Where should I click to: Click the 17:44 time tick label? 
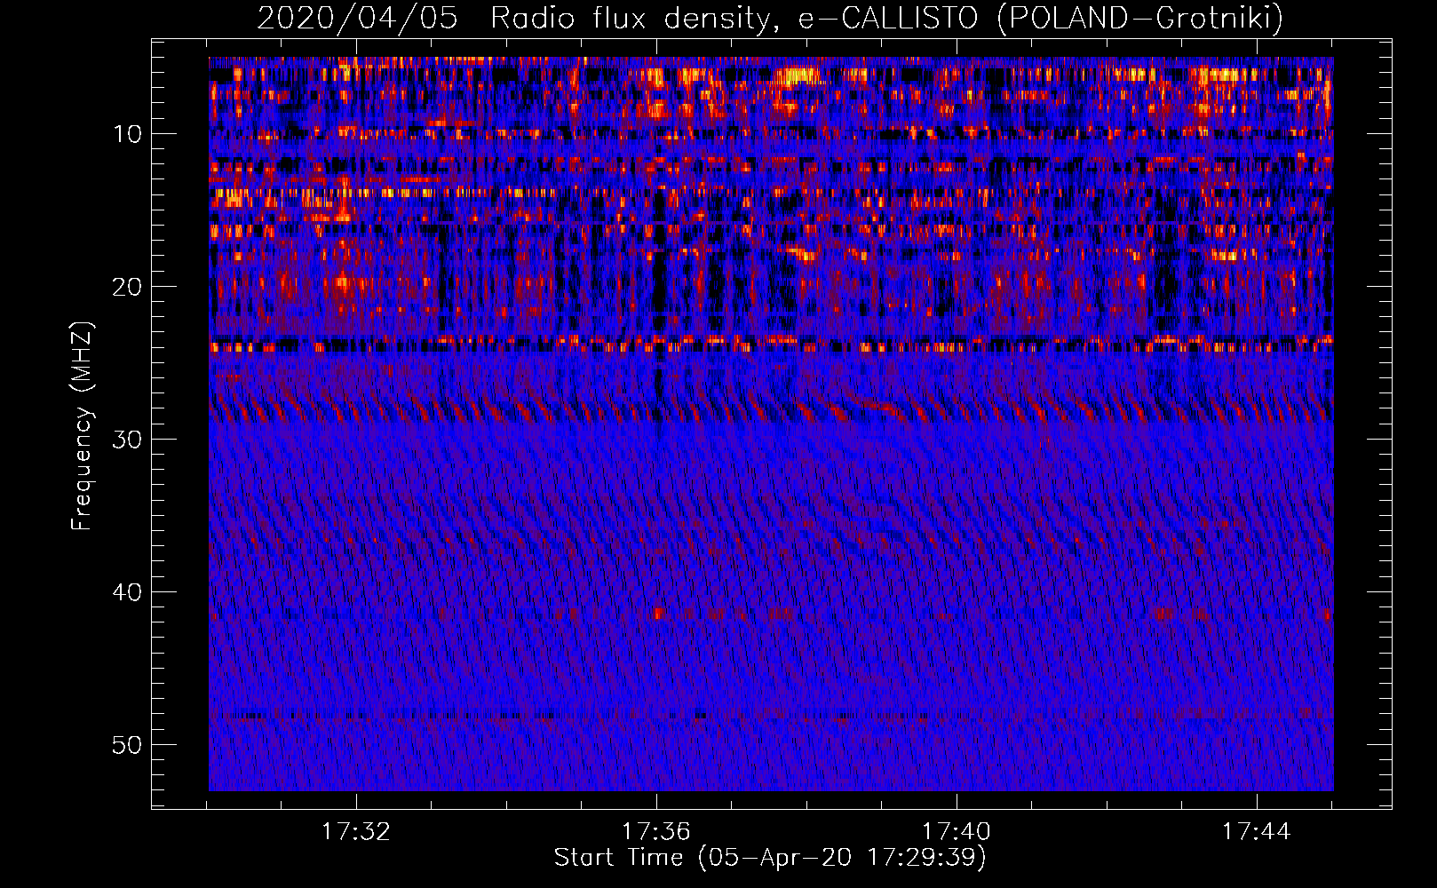(x=1256, y=831)
